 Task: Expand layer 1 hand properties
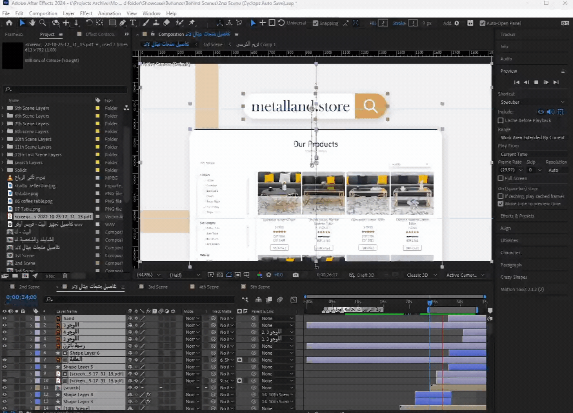click(31, 318)
